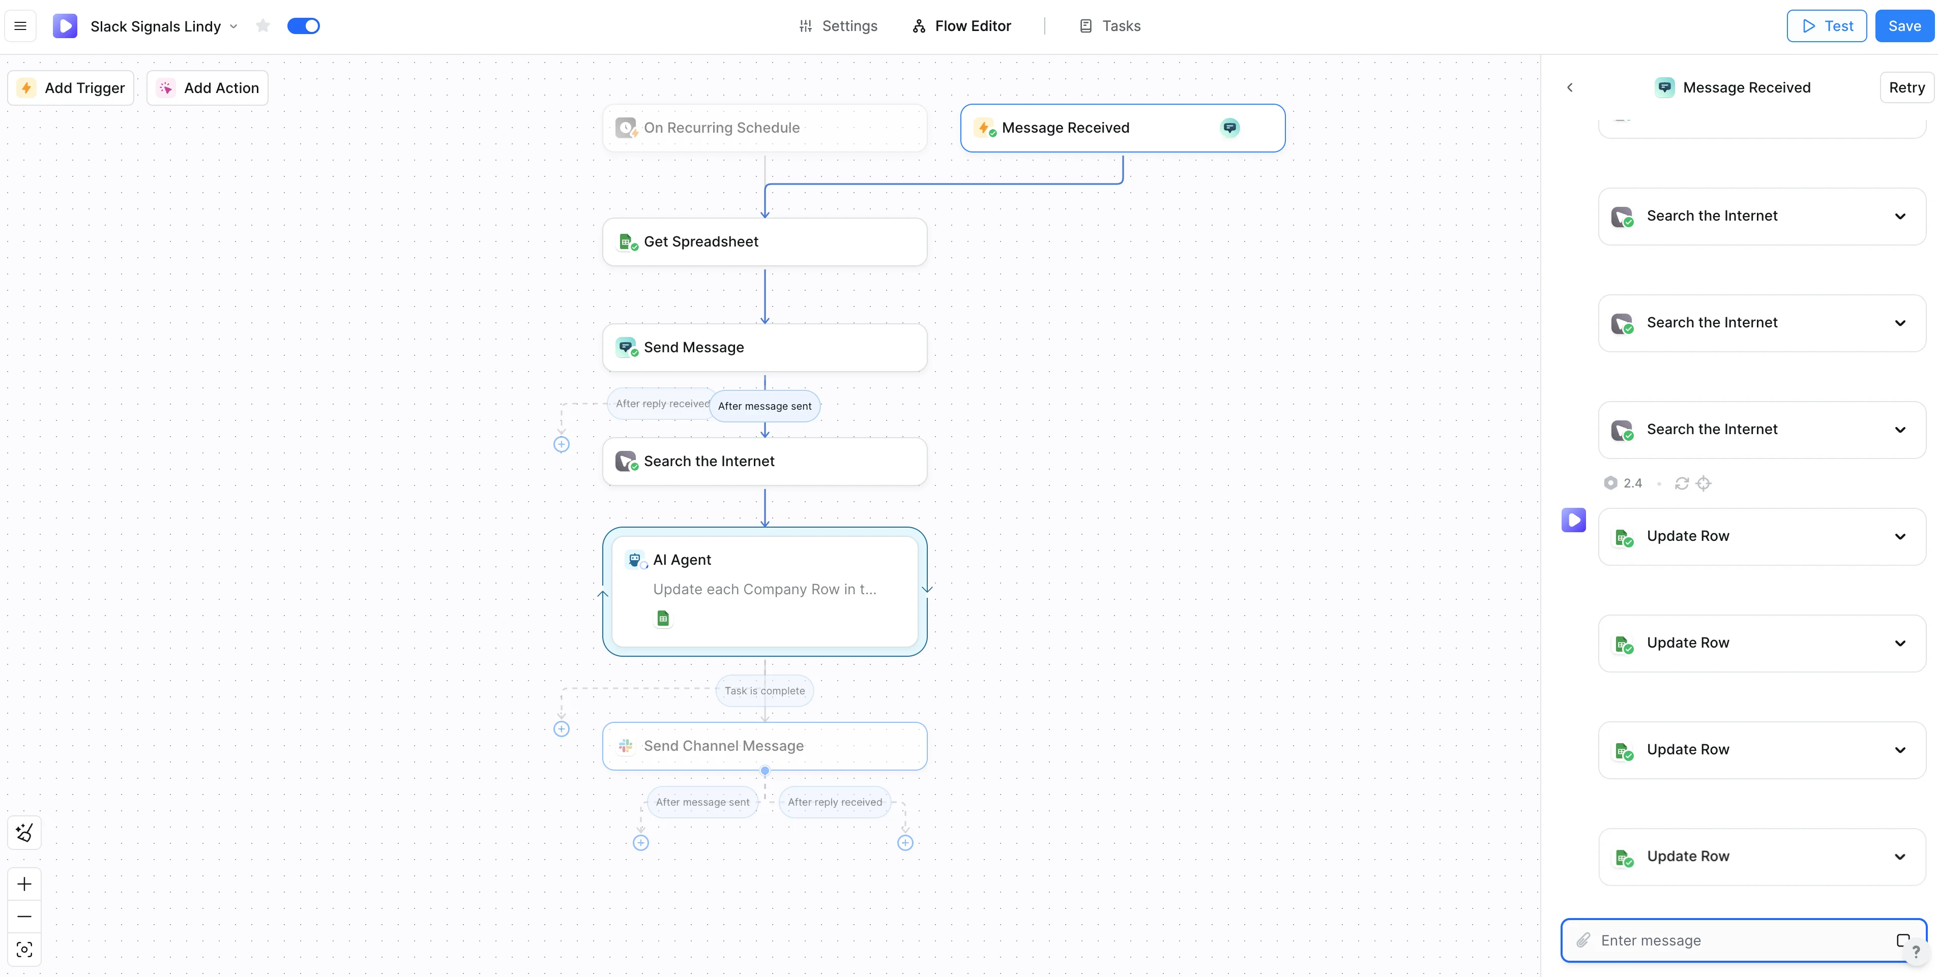
Task: Click the Enter message input field
Action: click(x=1738, y=940)
